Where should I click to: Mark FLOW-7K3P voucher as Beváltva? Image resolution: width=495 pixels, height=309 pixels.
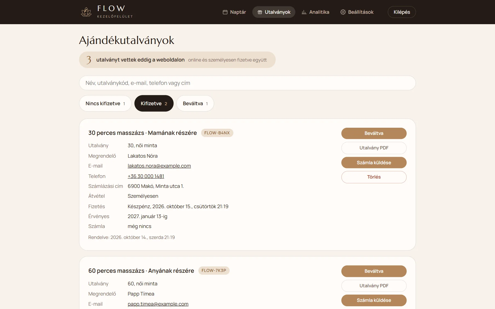(374, 271)
